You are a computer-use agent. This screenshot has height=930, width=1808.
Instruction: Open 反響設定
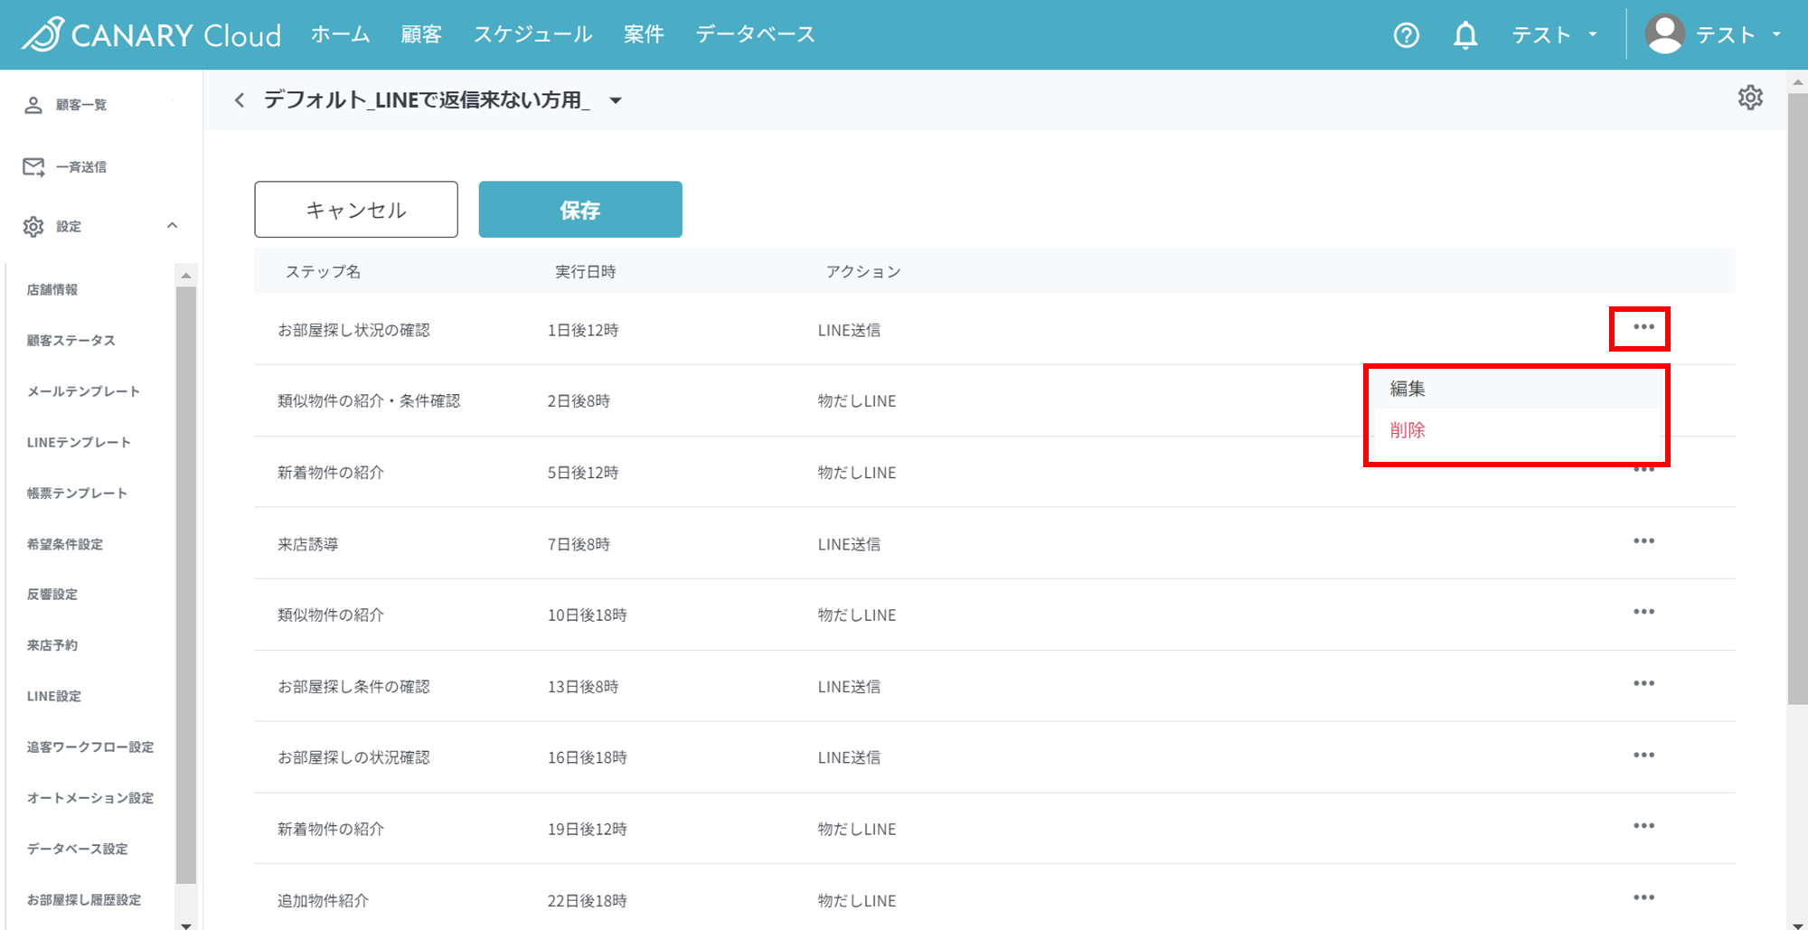tap(52, 595)
